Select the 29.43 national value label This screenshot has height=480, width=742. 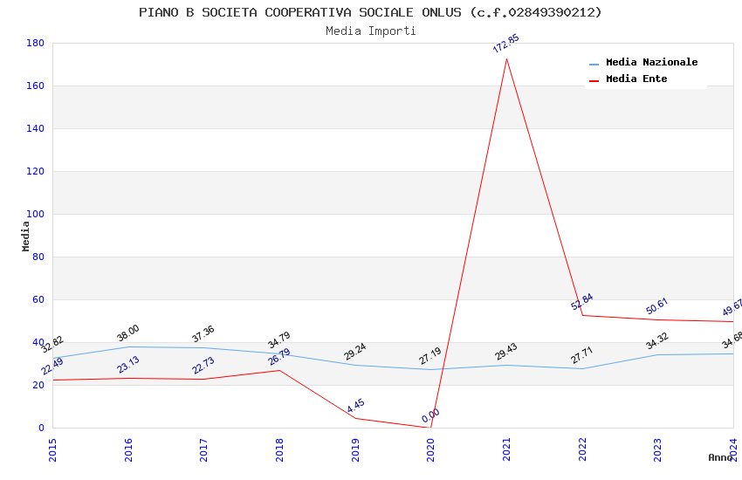(505, 352)
